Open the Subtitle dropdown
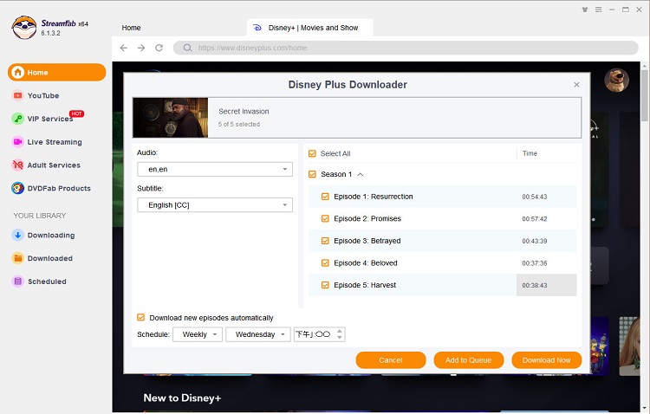 pyautogui.click(x=215, y=205)
